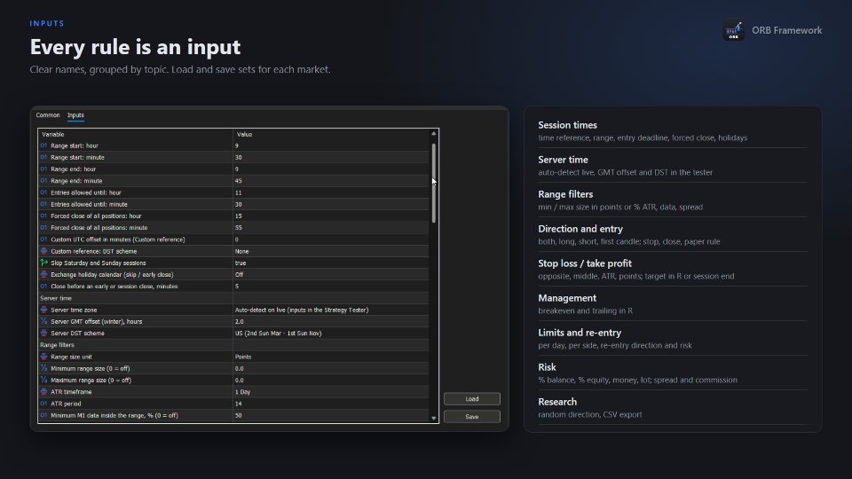Click the icon beside 'Range end: hour'

43,169
